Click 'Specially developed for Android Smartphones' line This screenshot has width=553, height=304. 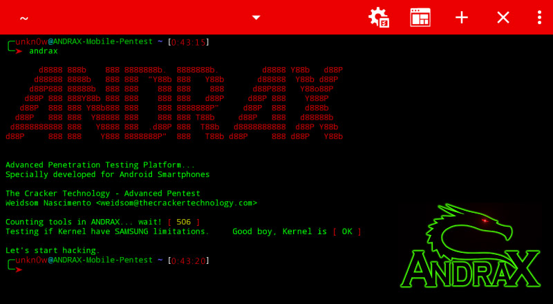[108, 175]
